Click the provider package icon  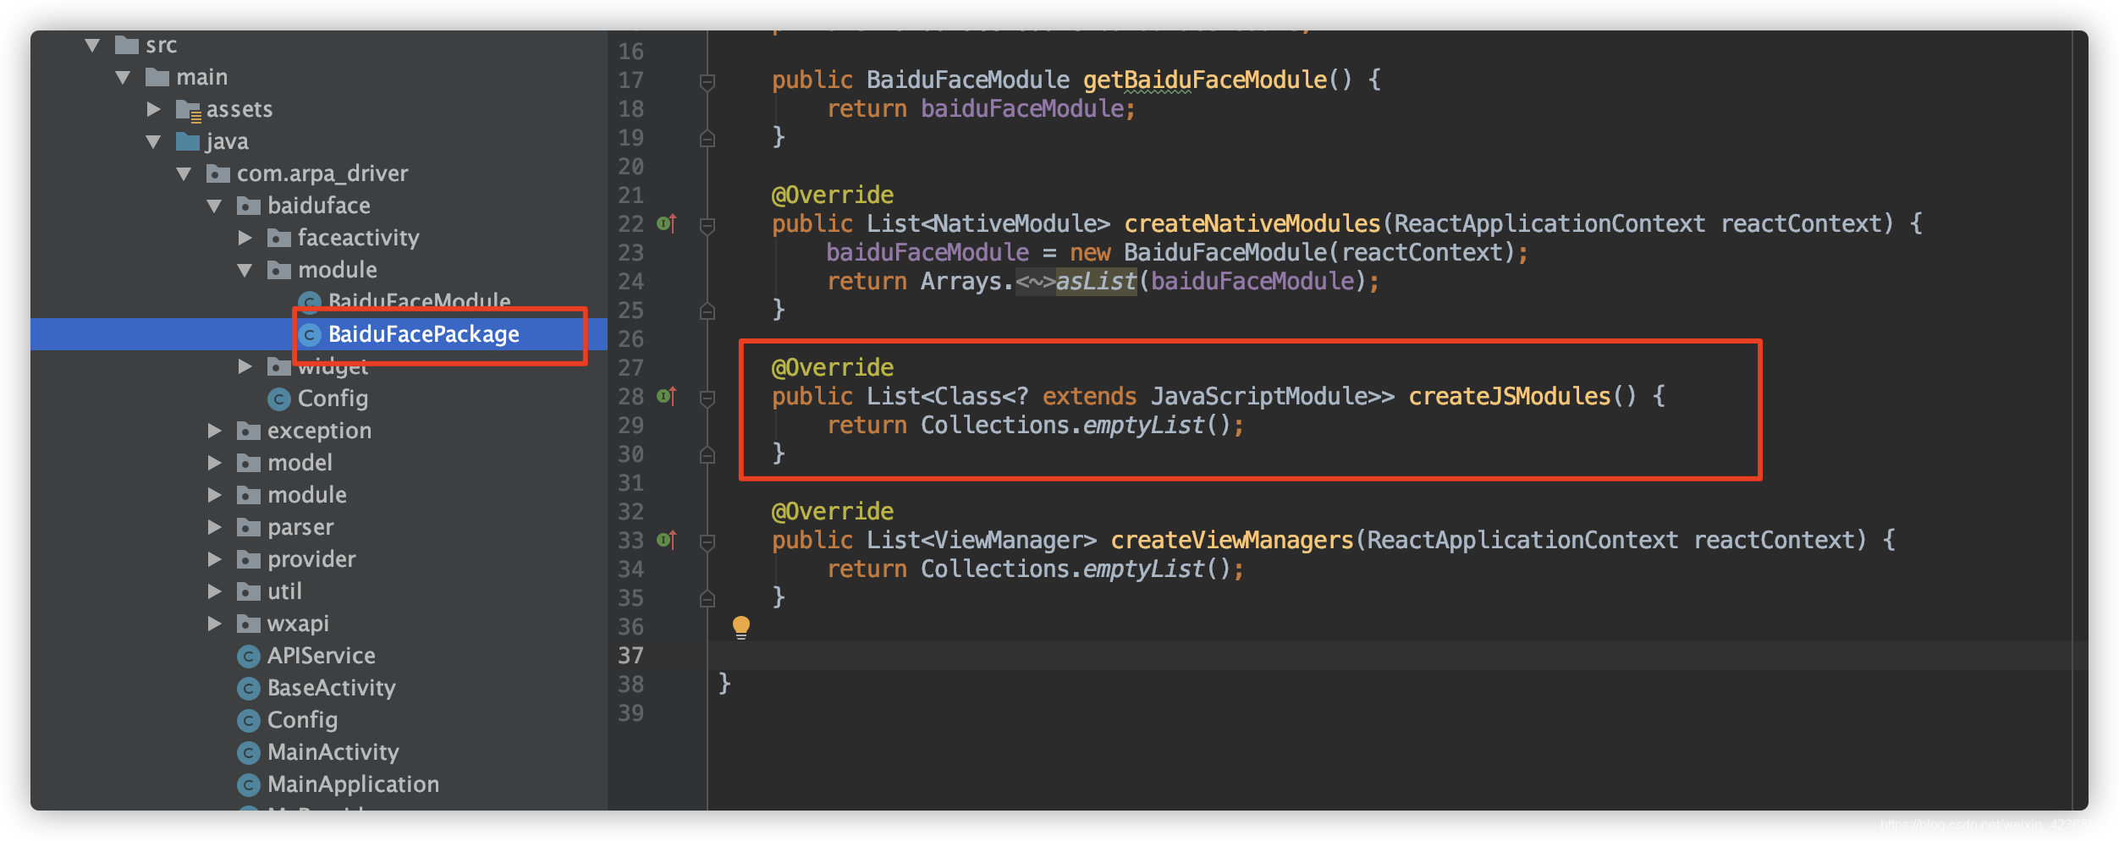[x=249, y=559]
